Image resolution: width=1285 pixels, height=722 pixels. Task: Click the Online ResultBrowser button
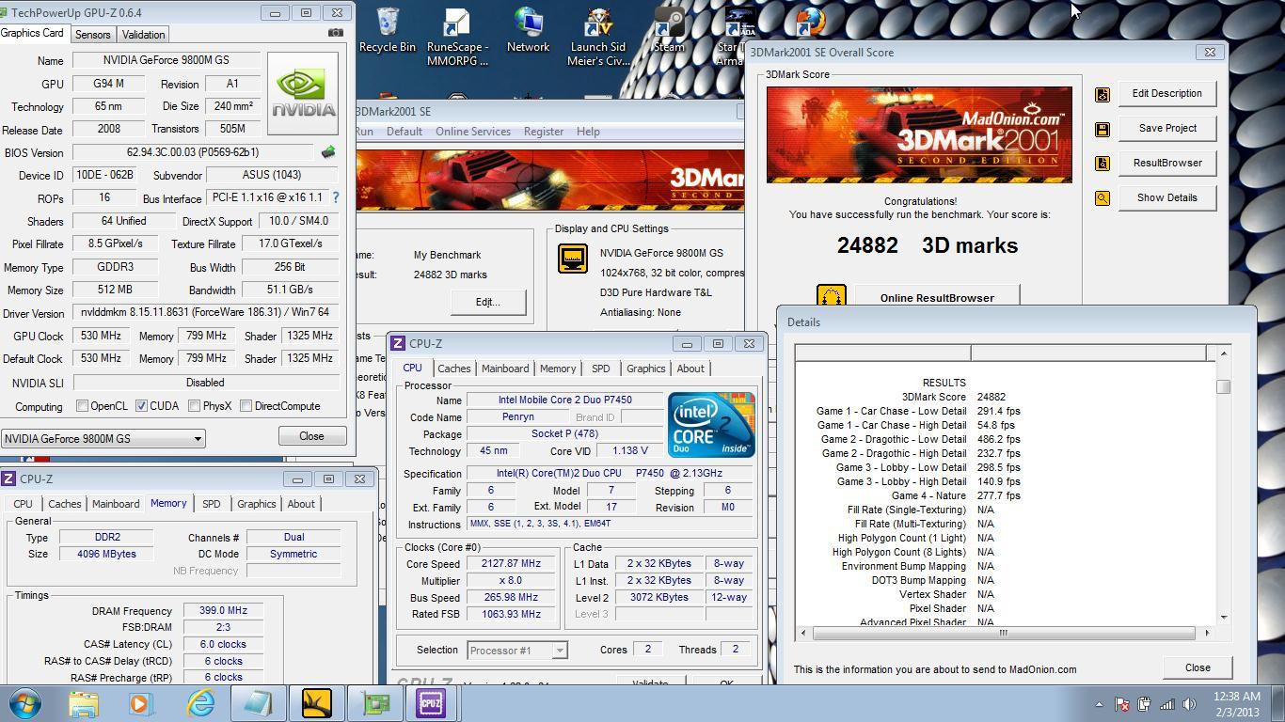[x=937, y=296]
